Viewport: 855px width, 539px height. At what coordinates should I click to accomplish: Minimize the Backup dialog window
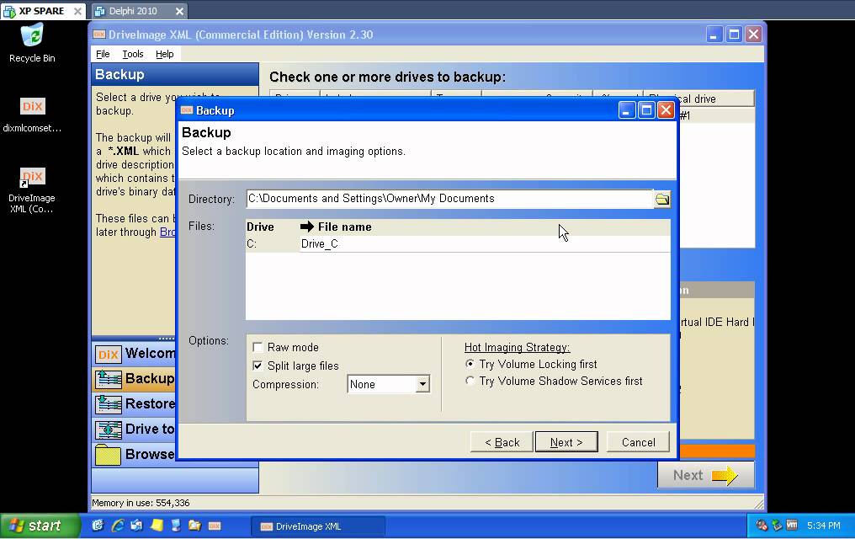(x=627, y=110)
